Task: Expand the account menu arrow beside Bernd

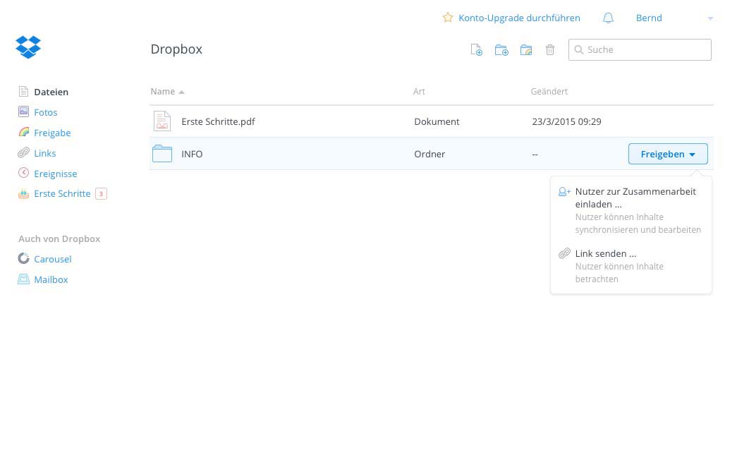Action: coord(710,18)
